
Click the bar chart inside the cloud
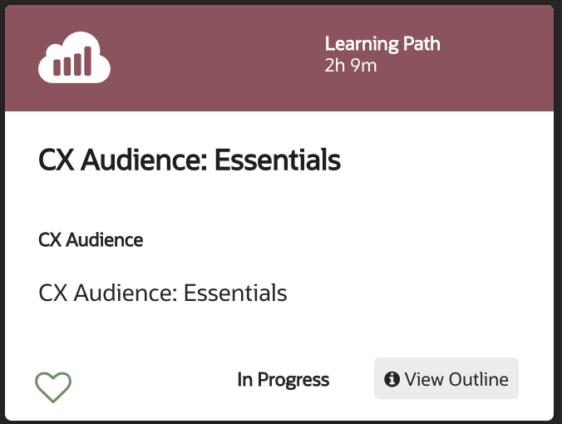72,61
